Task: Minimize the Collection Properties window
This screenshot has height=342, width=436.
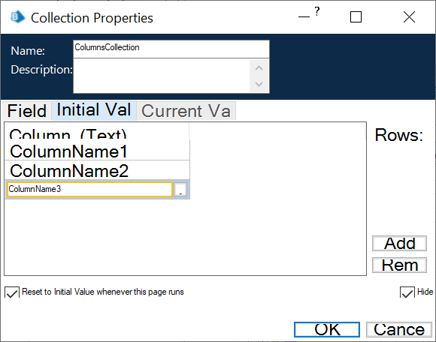Action: [304, 17]
